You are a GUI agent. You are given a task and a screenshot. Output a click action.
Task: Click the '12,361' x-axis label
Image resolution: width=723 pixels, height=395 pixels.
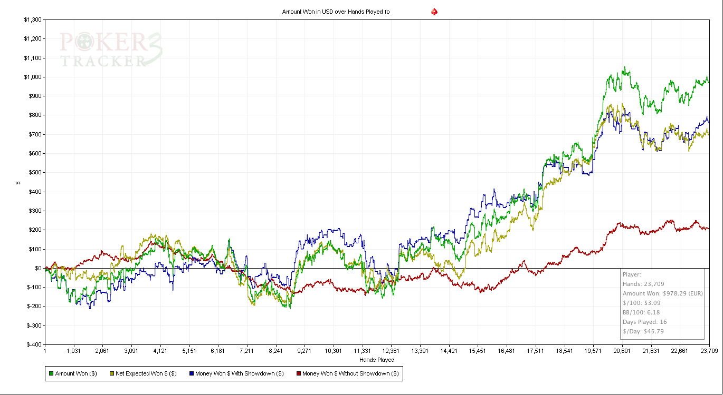(391, 350)
